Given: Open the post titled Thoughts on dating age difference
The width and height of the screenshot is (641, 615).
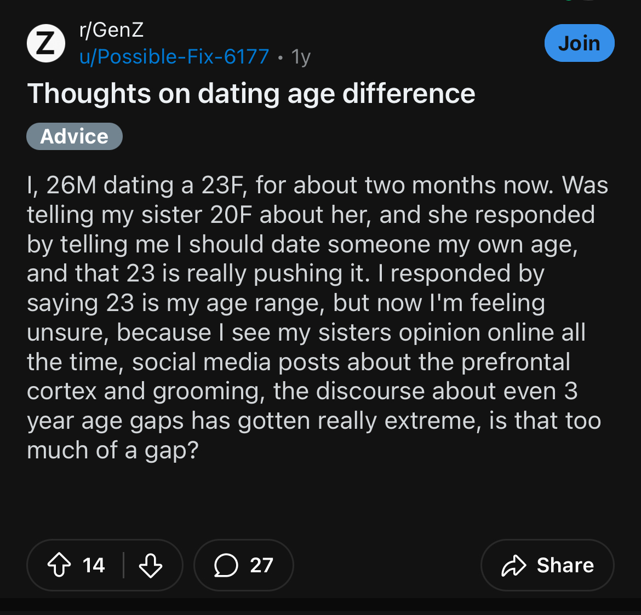Looking at the screenshot, I should 251,94.
